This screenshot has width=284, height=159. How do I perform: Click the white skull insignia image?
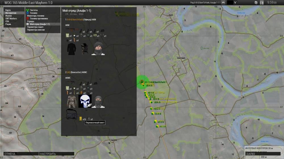(85, 101)
